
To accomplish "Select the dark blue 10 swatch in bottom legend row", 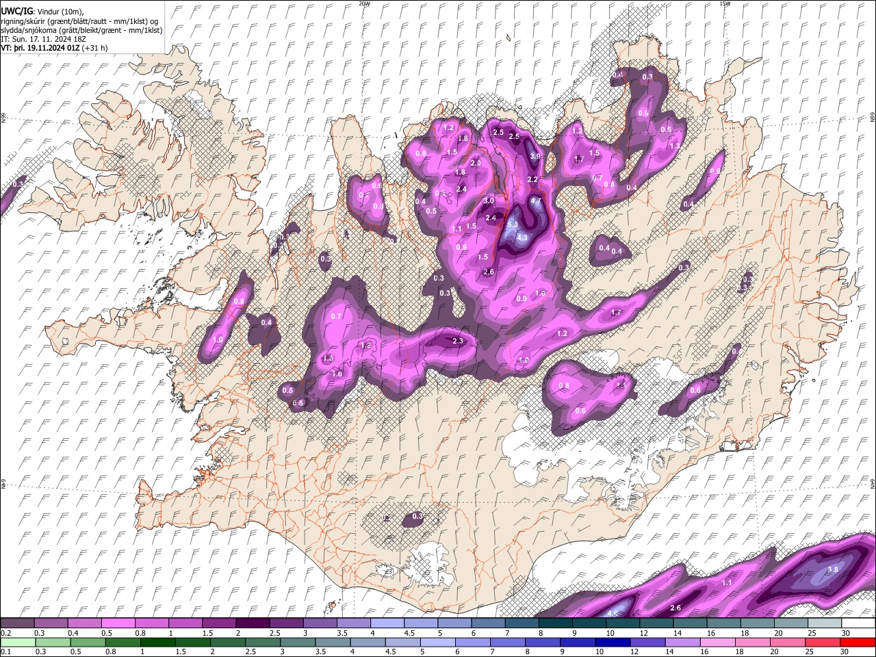I will [x=613, y=643].
